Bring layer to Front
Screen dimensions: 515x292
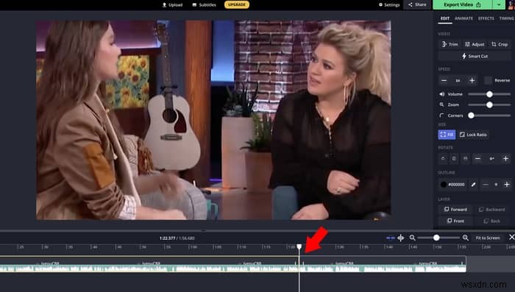tap(455, 221)
